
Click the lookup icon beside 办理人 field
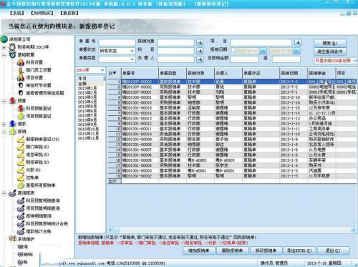coord(200,59)
